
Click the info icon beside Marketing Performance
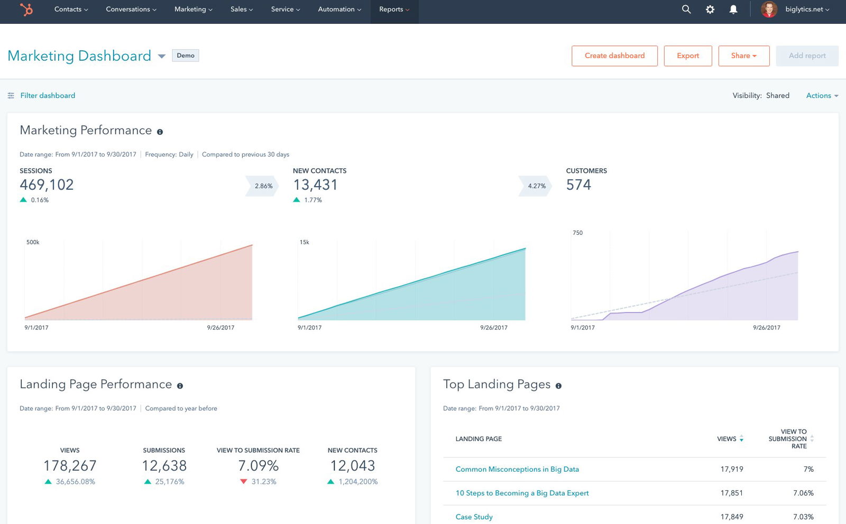tap(160, 131)
